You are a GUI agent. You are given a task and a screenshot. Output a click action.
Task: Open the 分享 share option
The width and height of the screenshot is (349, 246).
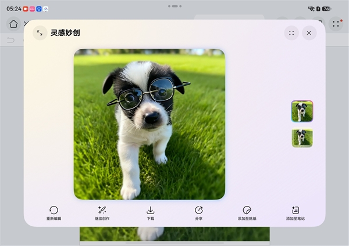[x=198, y=210]
